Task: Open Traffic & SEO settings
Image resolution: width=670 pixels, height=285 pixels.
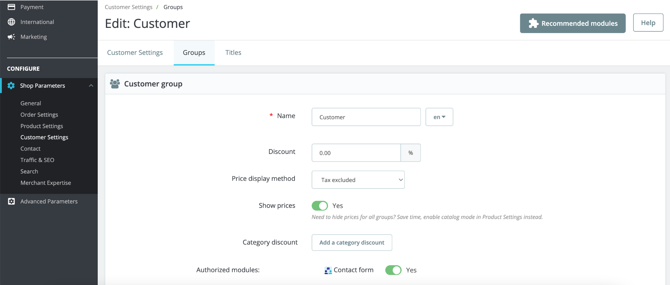Action: (x=37, y=160)
